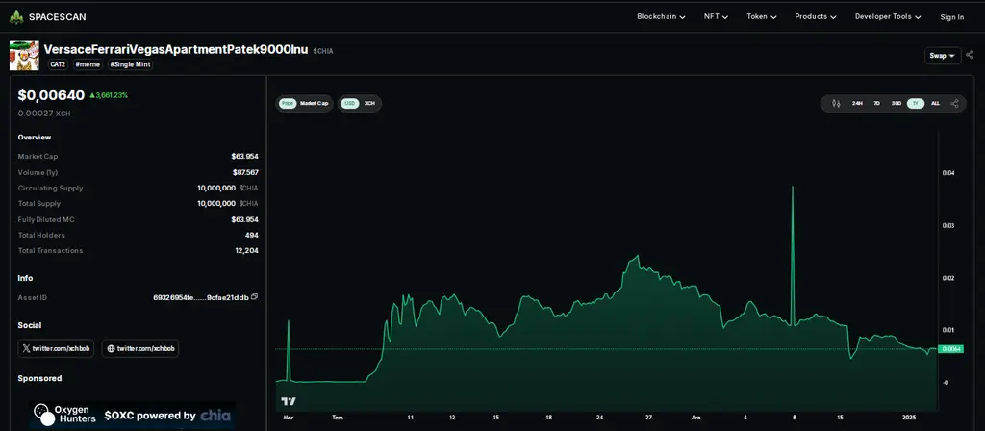The width and height of the screenshot is (985, 431).
Task: Expand the NFT menu
Action: [716, 17]
